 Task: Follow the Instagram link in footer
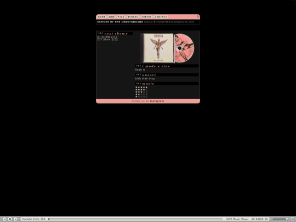[x=157, y=101]
